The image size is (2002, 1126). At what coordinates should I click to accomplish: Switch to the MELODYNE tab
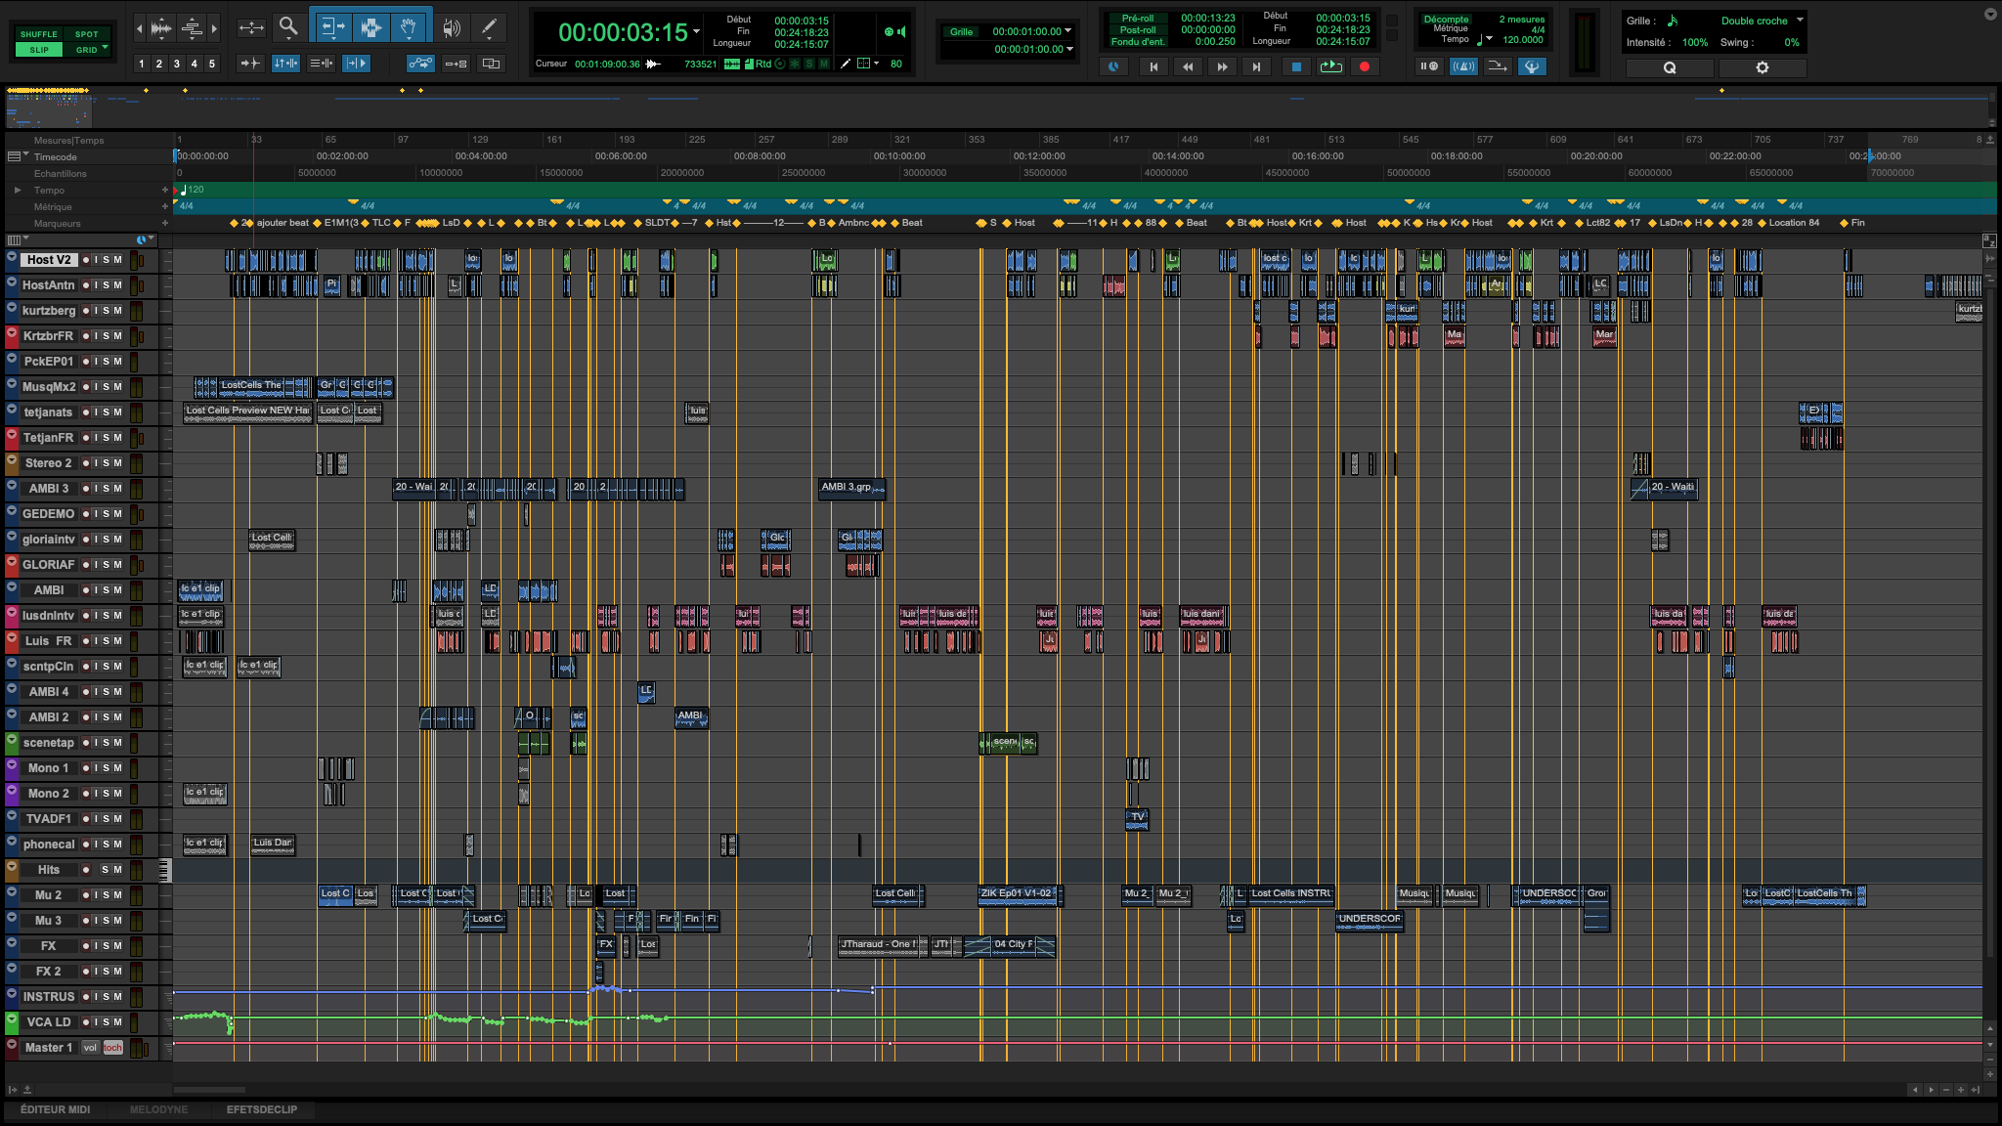(158, 1109)
